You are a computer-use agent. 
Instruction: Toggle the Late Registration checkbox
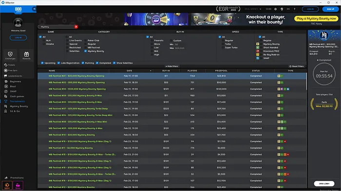point(59,63)
